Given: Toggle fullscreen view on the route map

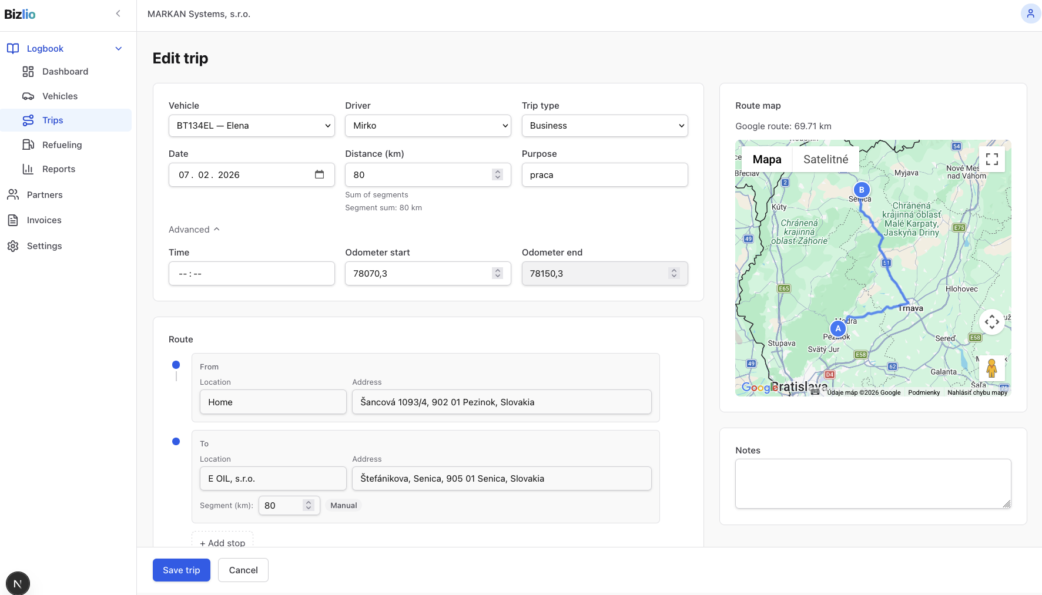Looking at the screenshot, I should coord(991,159).
